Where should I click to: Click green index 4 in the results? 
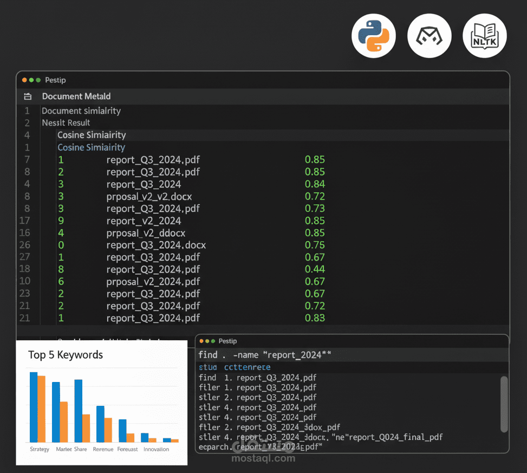coord(61,232)
